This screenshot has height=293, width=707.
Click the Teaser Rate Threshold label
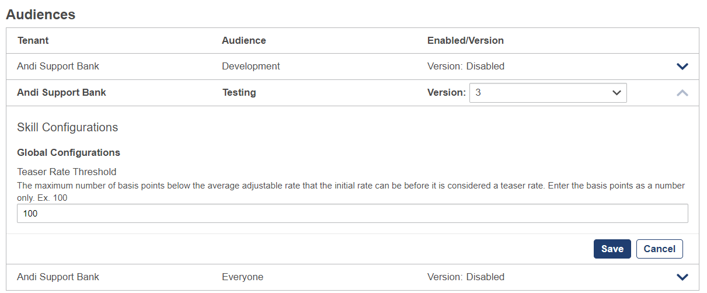(x=67, y=172)
